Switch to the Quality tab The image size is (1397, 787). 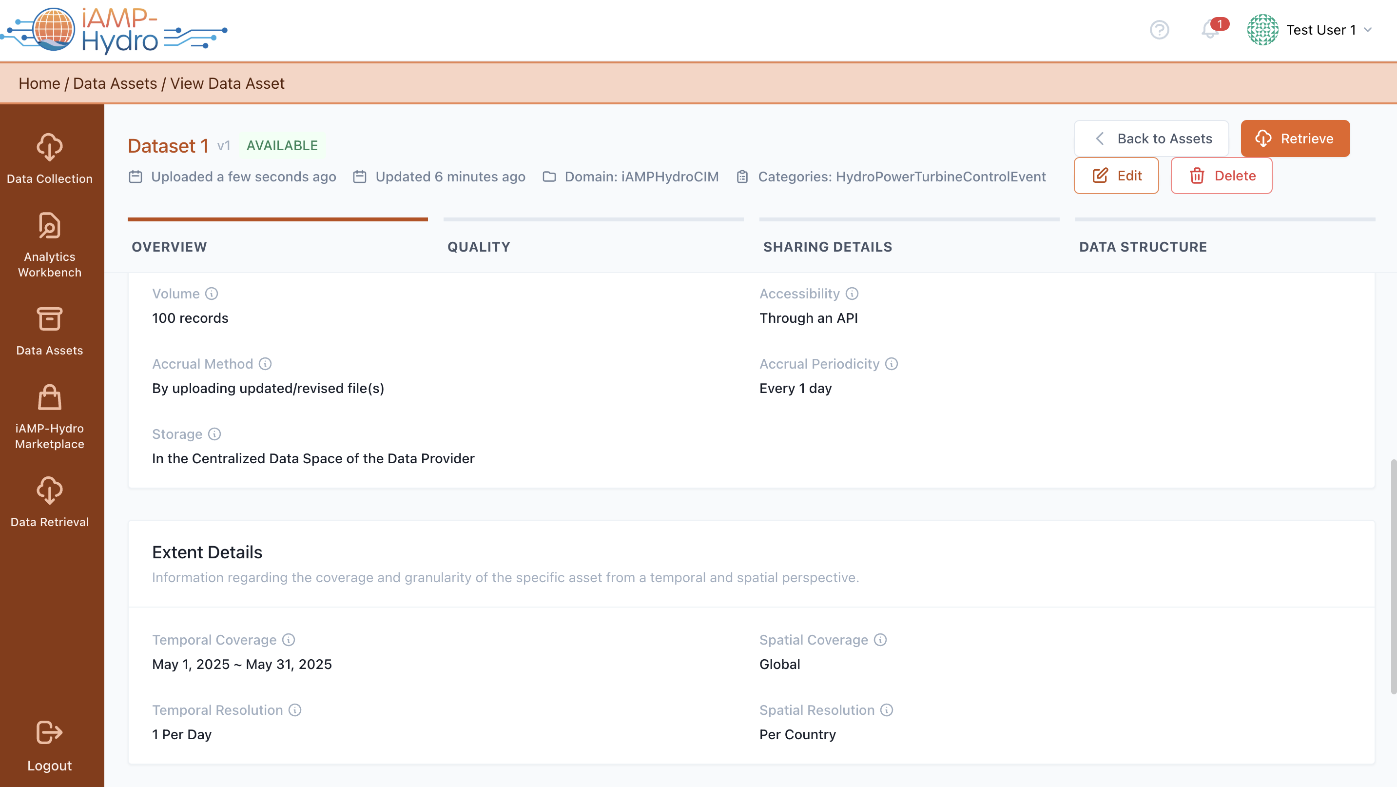[x=478, y=247]
